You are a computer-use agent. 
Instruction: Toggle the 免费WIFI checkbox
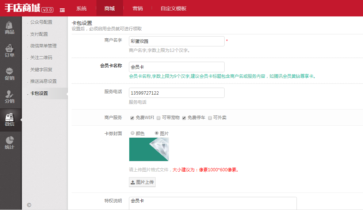(x=132, y=118)
